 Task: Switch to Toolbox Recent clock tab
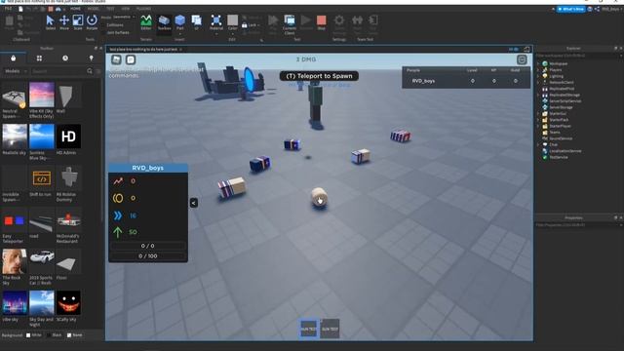(x=65, y=58)
